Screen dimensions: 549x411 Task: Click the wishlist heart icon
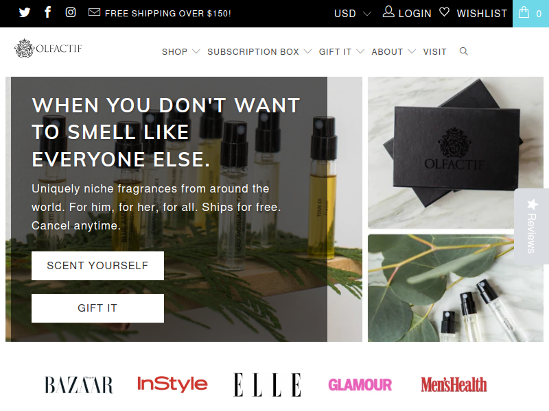coord(444,12)
